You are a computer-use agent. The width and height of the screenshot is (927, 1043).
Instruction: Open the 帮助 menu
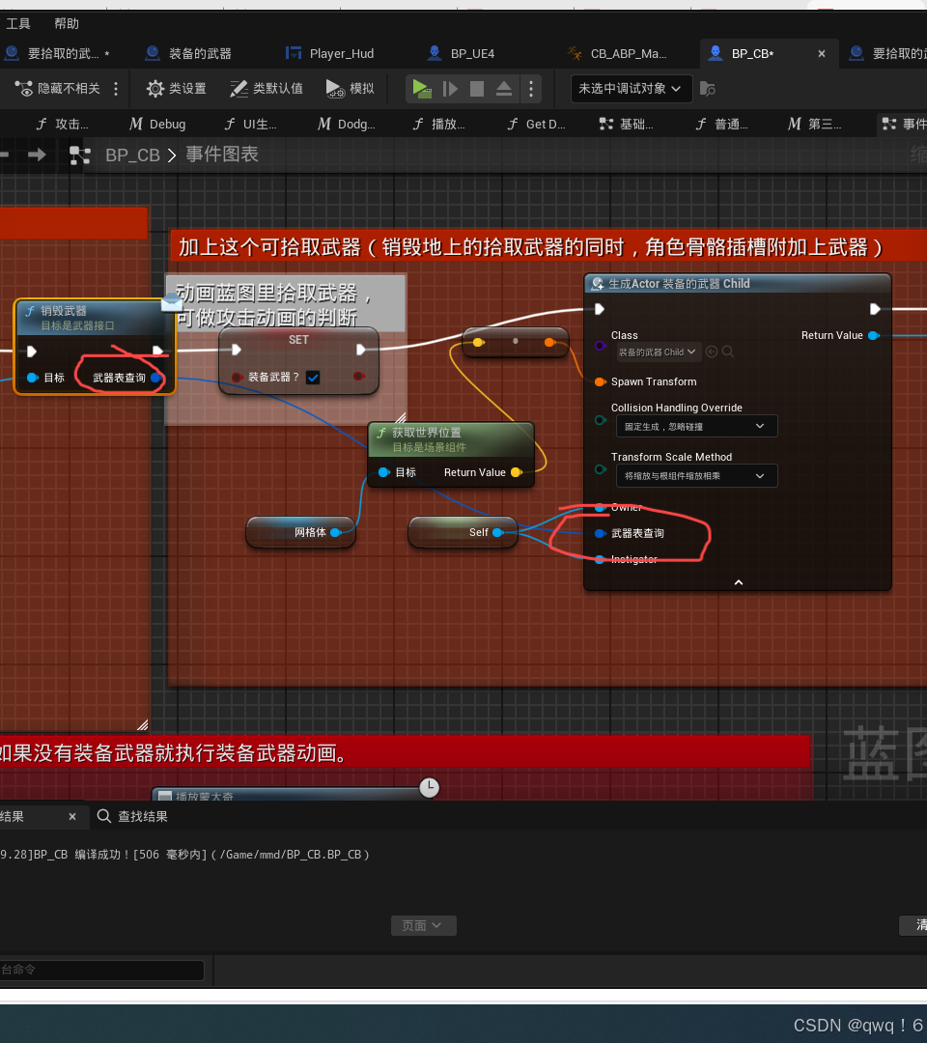click(x=67, y=24)
